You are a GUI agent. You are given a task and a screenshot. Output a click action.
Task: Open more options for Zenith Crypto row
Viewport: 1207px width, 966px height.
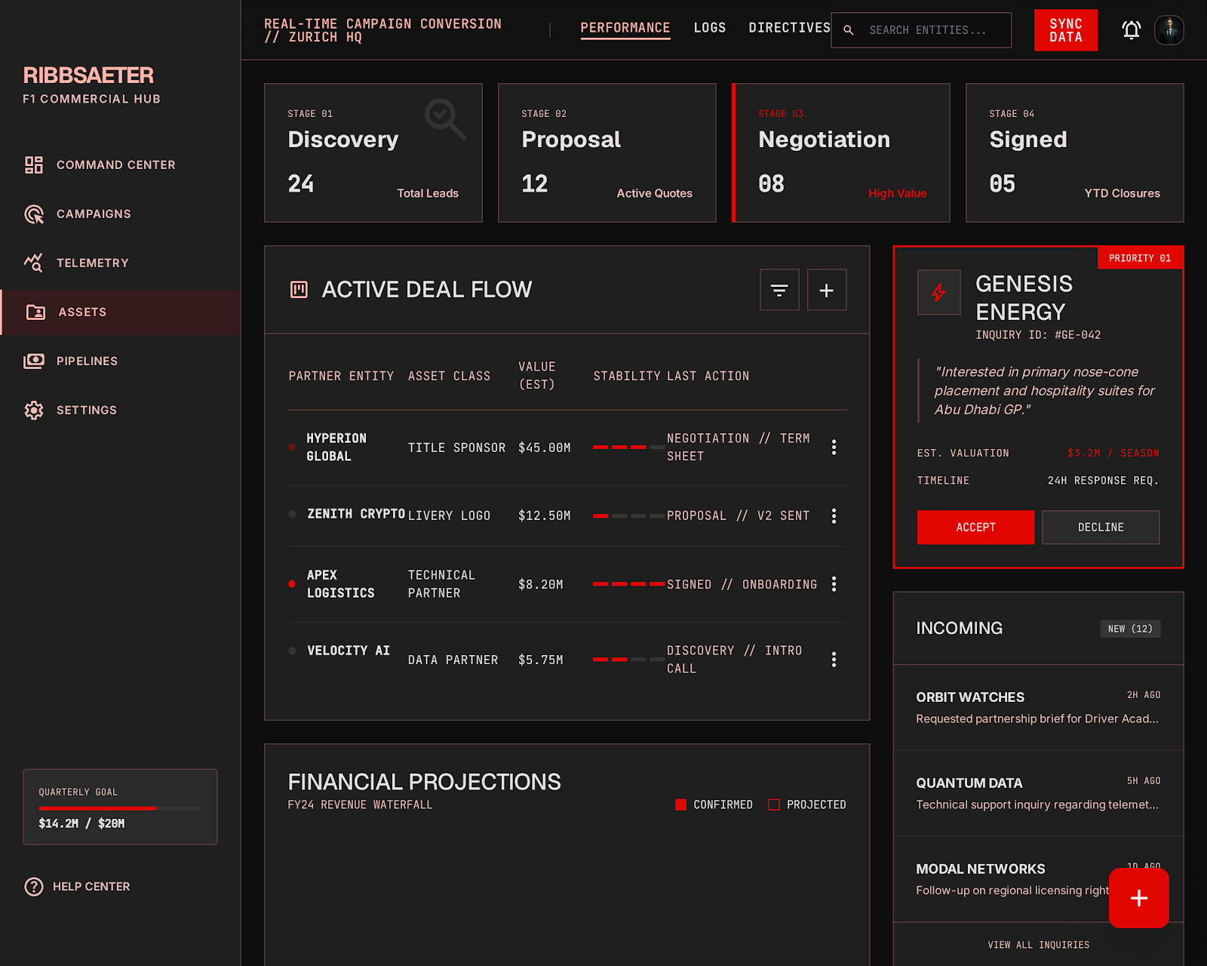click(834, 515)
